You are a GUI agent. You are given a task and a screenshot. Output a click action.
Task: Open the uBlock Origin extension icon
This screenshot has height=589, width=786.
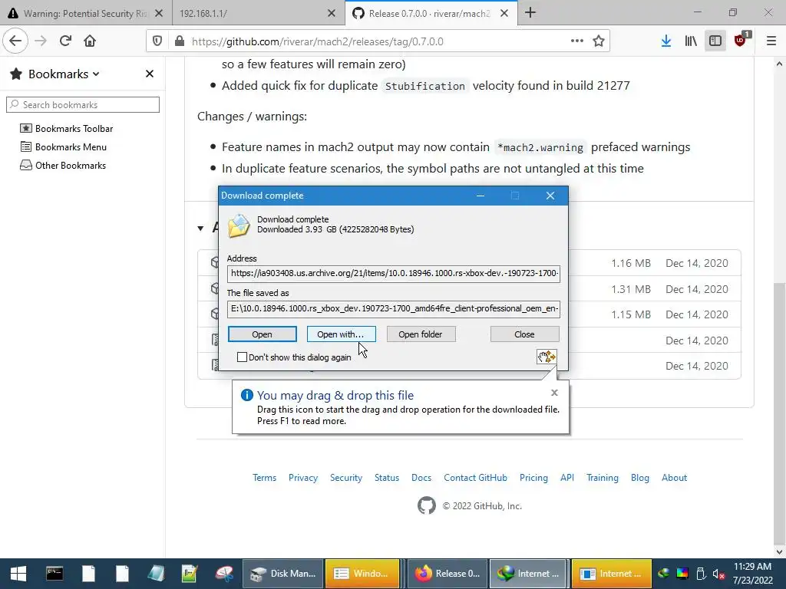point(741,40)
